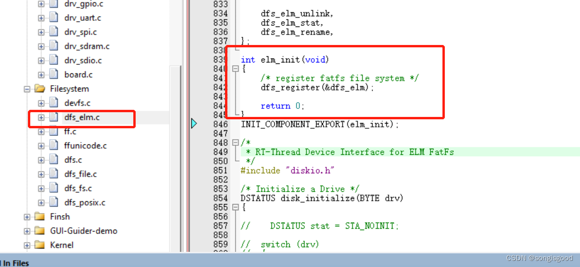Collapse the comment block fold at line 848
580x267 pixels.
tap(235, 142)
